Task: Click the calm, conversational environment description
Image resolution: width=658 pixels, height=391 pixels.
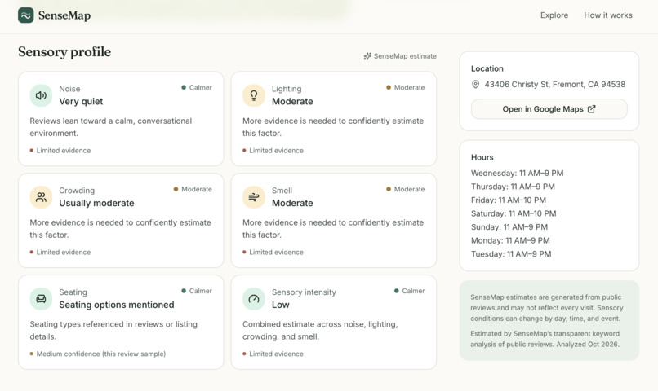Action: [111, 127]
